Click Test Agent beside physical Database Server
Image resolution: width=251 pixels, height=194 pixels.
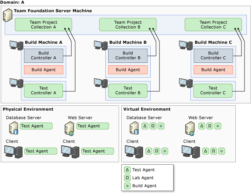pos(36,126)
